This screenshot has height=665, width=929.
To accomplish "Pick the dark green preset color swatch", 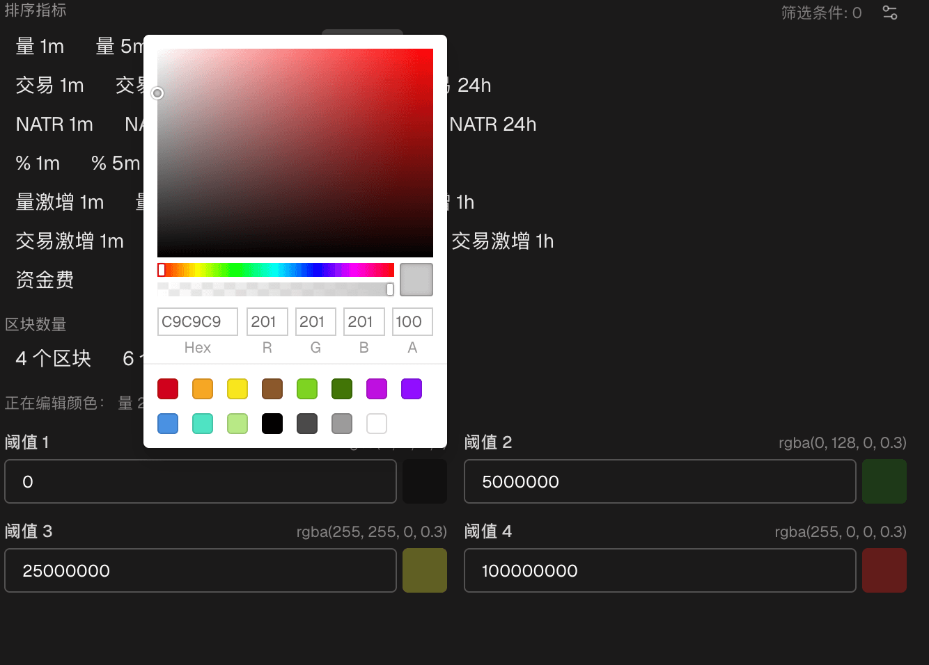I will pyautogui.click(x=342, y=389).
